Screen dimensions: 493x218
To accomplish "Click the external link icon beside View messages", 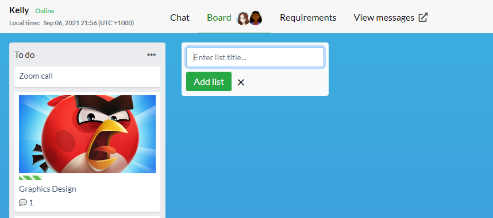I will pos(423,17).
